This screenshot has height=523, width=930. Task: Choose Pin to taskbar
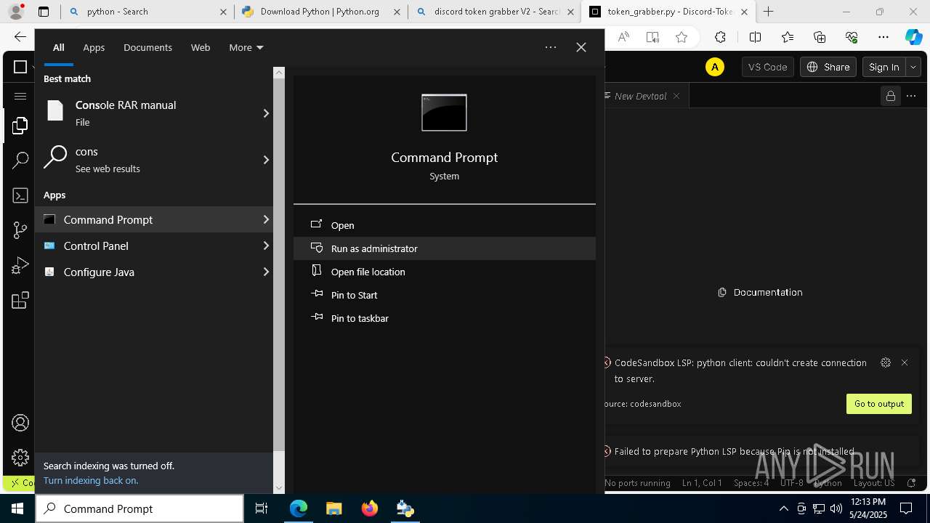click(x=445, y=318)
